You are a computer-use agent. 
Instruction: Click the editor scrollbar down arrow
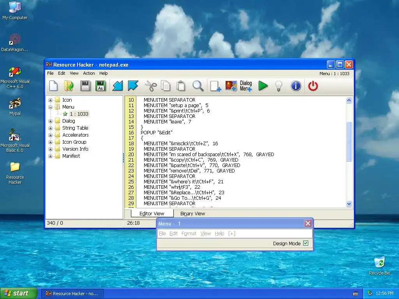click(x=349, y=204)
